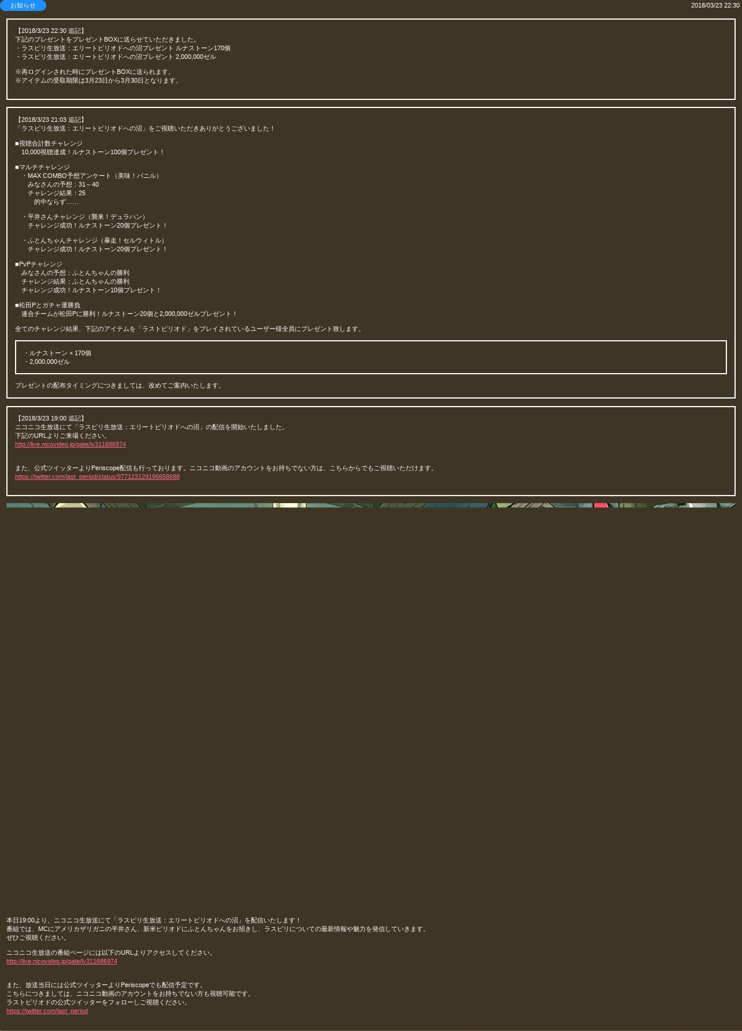Click the 的中ならず…… line
Image resolution: width=742 pixels, height=1031 pixels.
tap(56, 202)
